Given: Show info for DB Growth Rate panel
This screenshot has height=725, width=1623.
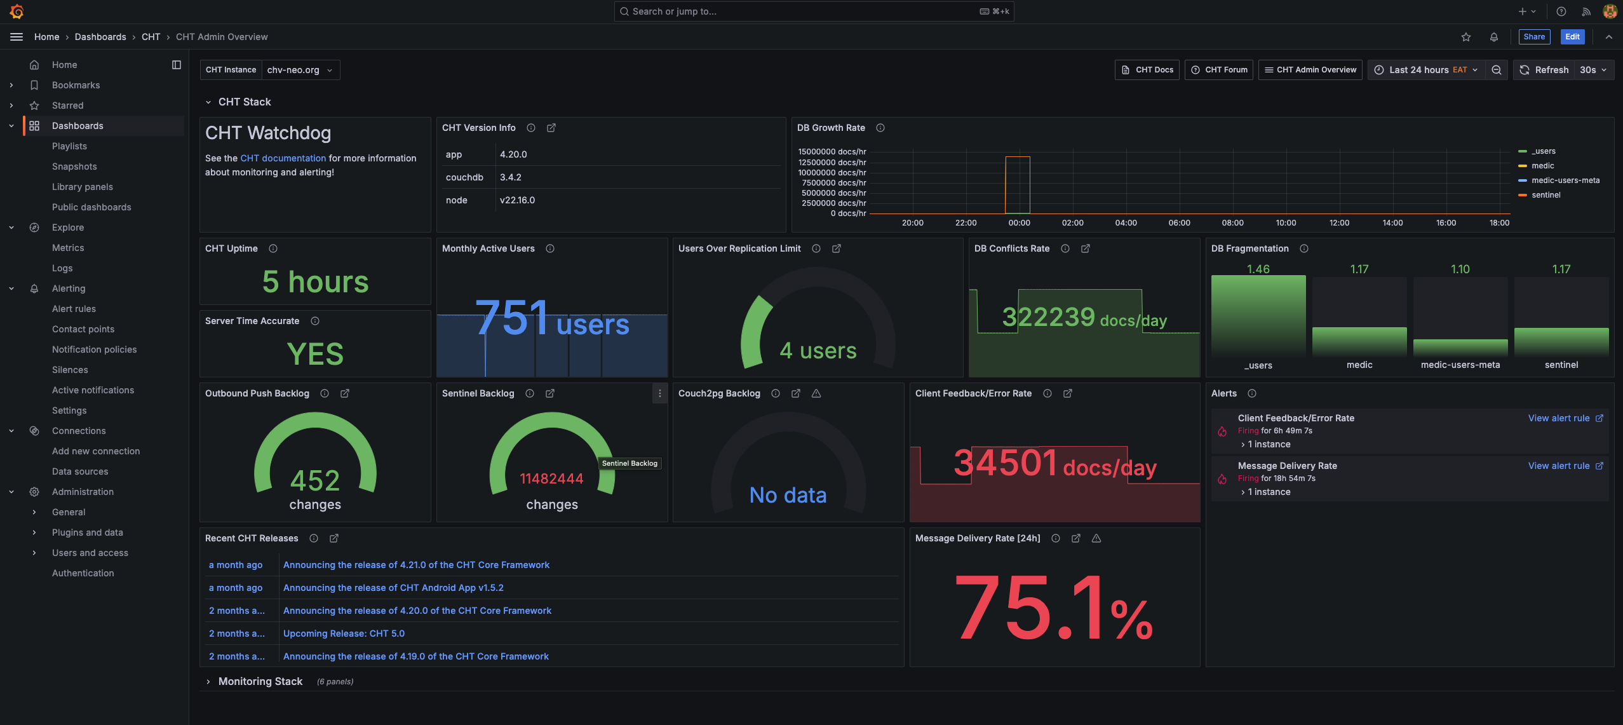Looking at the screenshot, I should 880,128.
